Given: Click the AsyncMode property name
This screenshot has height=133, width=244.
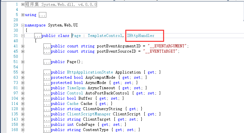Looking at the screenshot, I should [x=96, y=83].
